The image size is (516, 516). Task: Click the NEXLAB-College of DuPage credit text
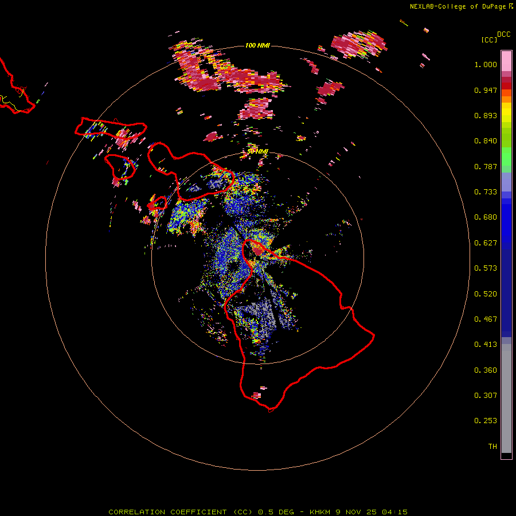click(458, 6)
